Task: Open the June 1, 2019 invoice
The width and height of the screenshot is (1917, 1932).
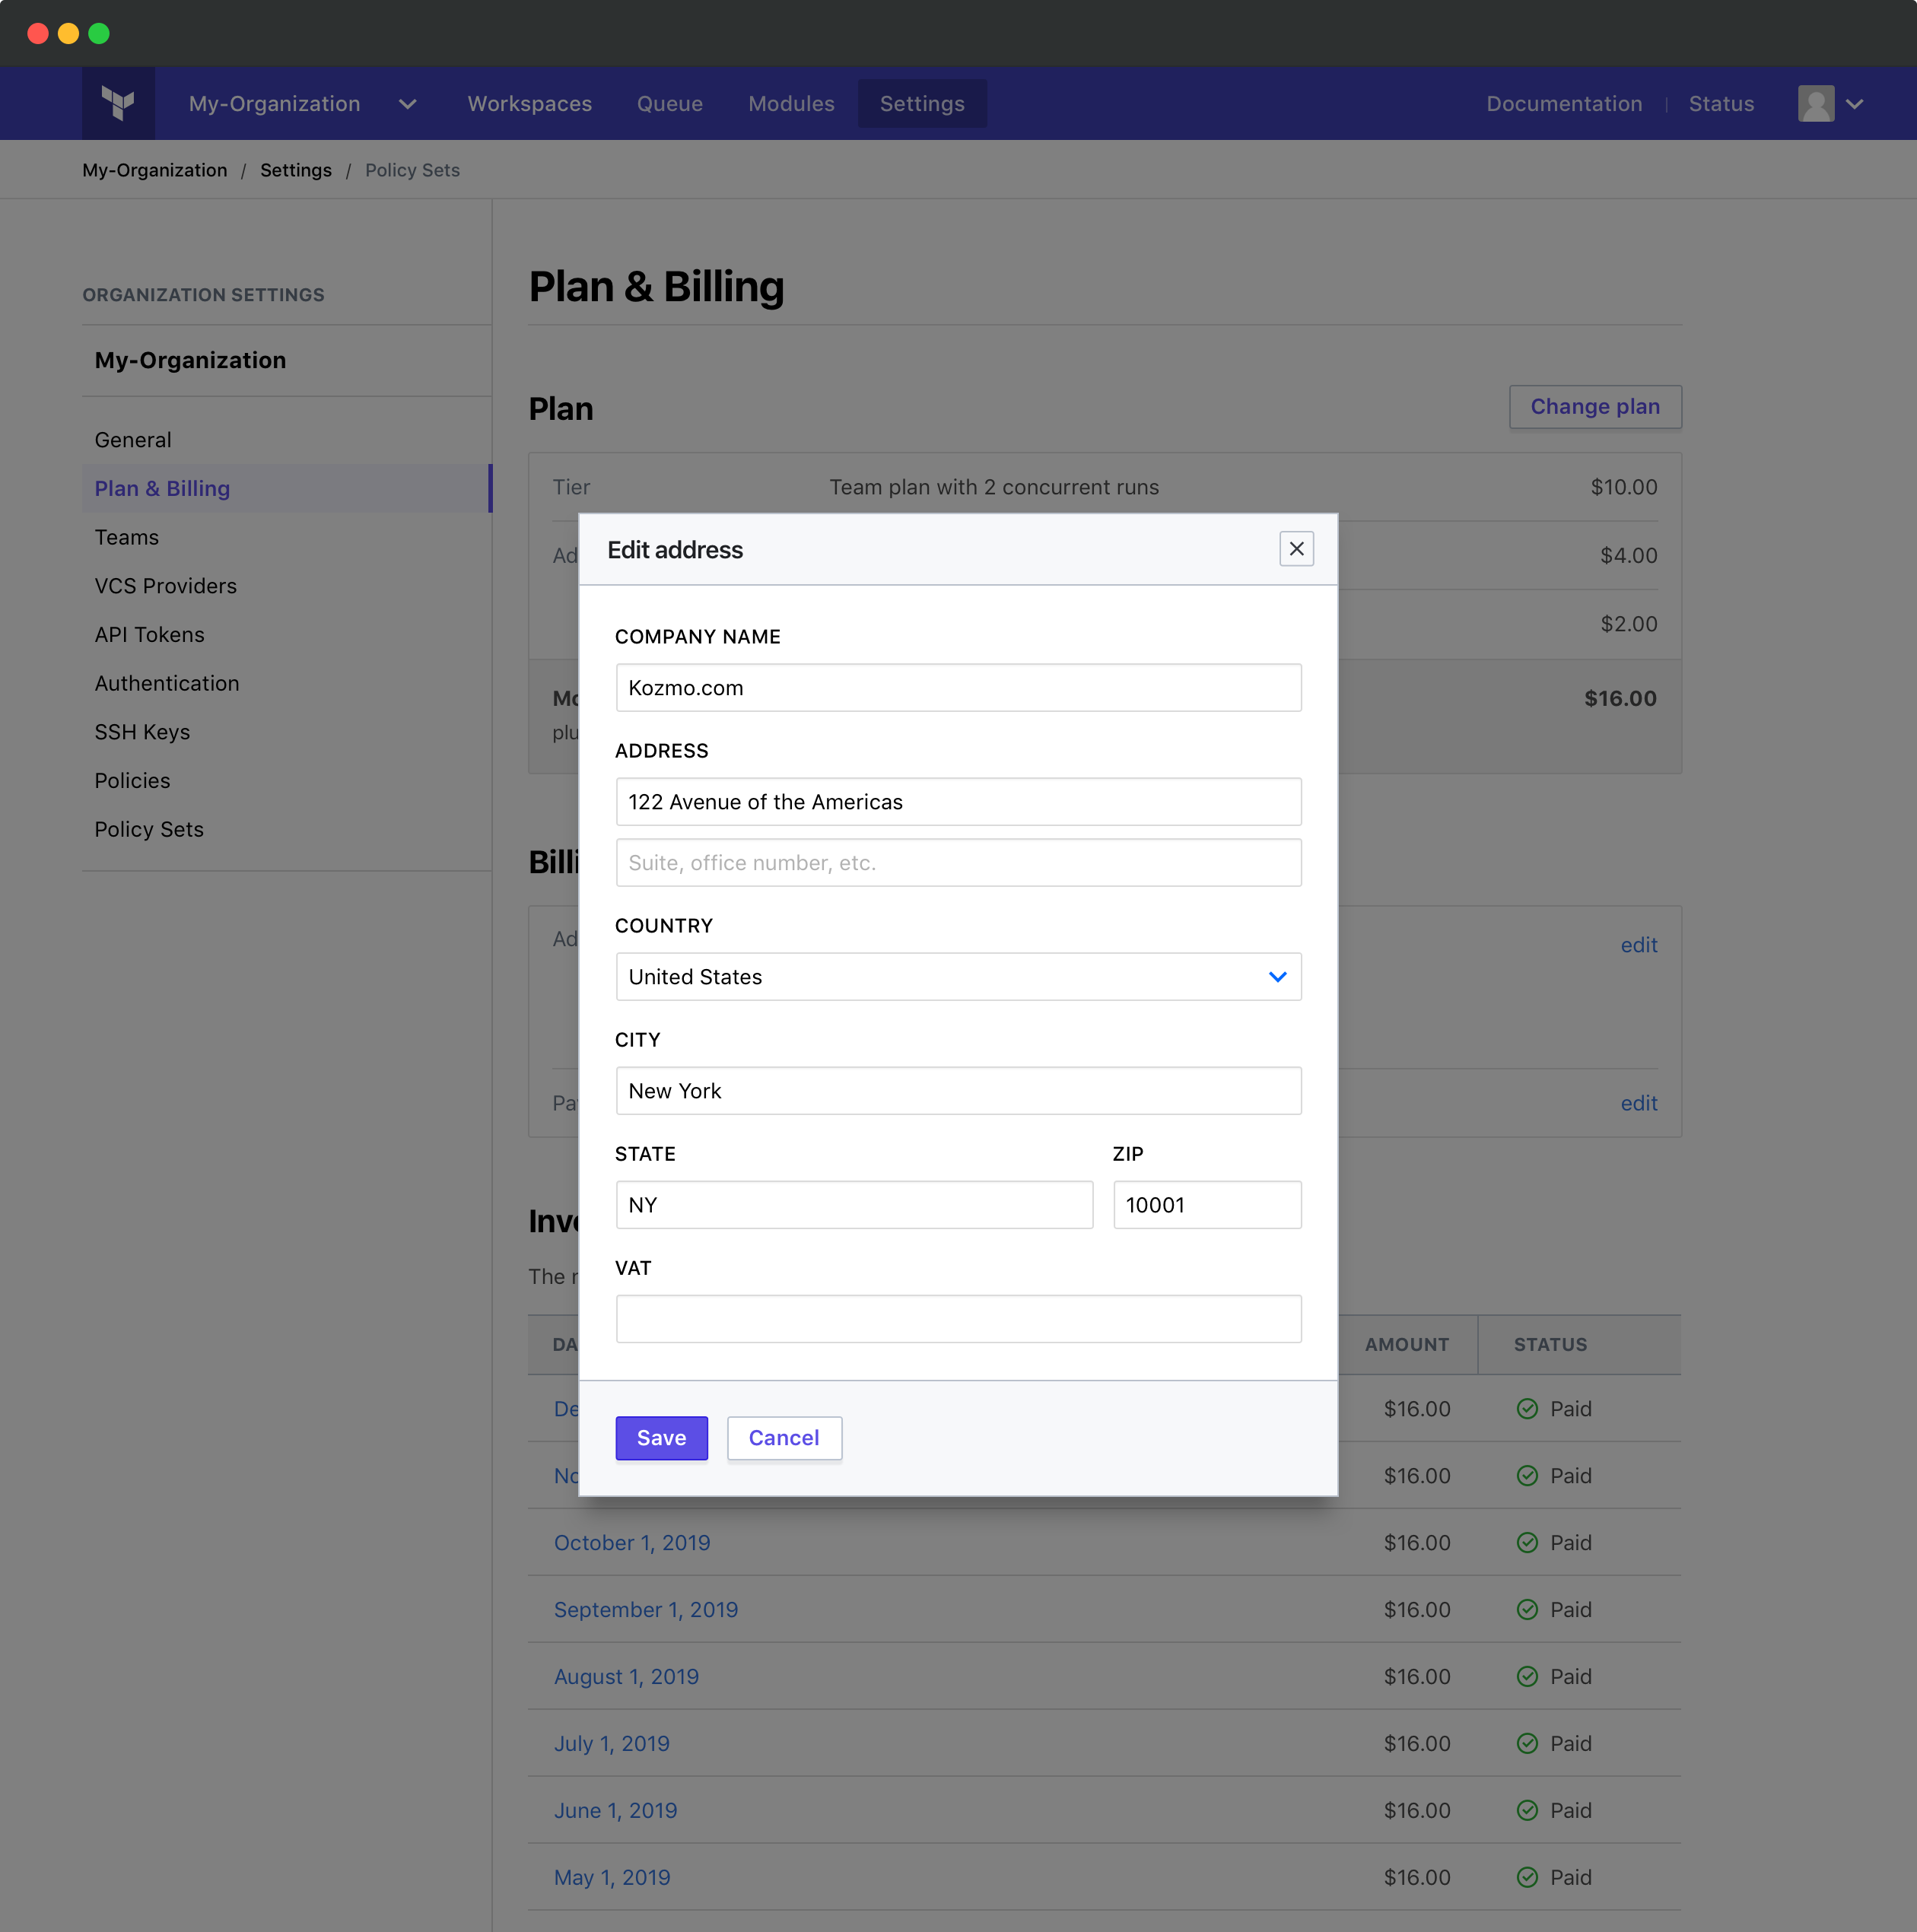Action: coord(616,1811)
